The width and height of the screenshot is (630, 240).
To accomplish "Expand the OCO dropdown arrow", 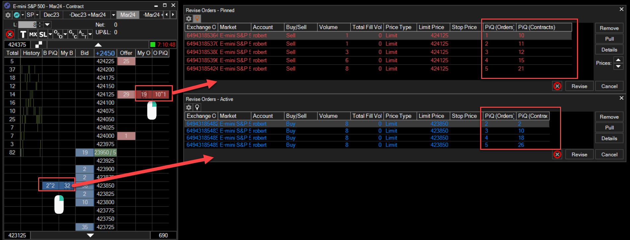I will point(65,34).
